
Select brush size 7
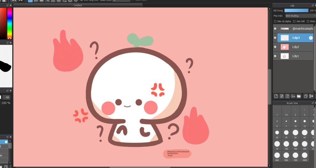pos(286,122)
